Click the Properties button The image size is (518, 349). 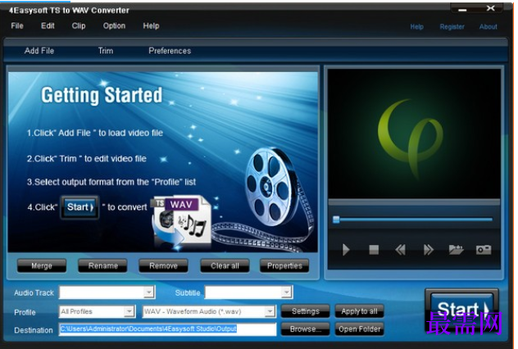[x=284, y=265]
